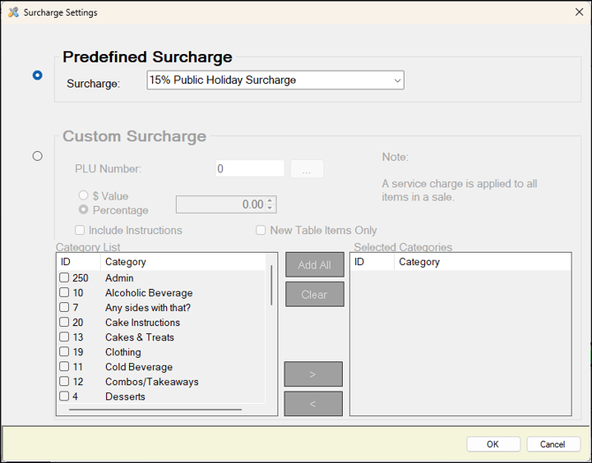Click the 'Desserts' category name

click(x=125, y=397)
